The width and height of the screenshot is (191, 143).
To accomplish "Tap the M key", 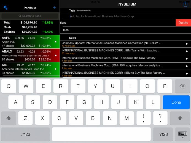I will [x=127, y=118].
